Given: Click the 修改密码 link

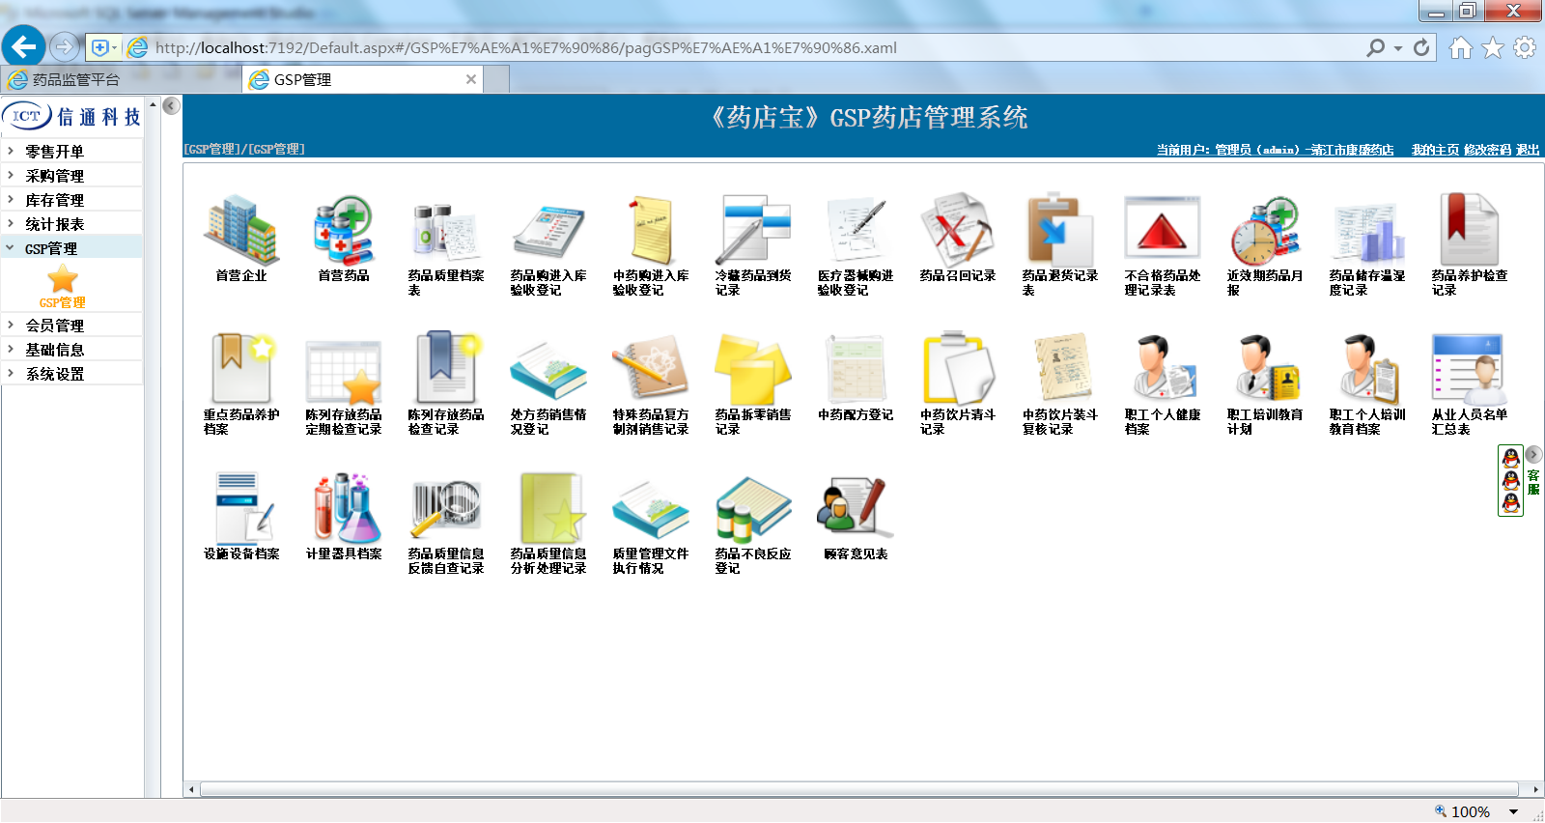Looking at the screenshot, I should pos(1488,150).
